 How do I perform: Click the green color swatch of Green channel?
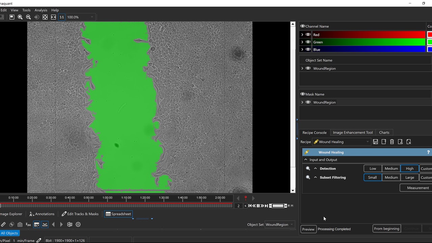430,42
